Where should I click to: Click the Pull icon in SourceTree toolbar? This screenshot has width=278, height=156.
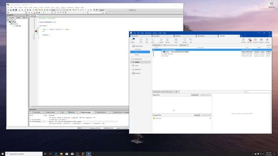(141, 40)
